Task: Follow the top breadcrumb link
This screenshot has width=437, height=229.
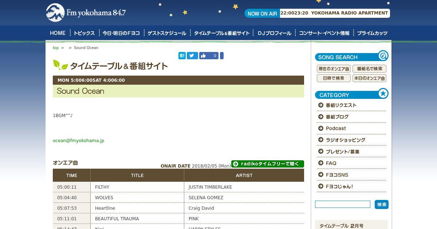Action: (56, 48)
